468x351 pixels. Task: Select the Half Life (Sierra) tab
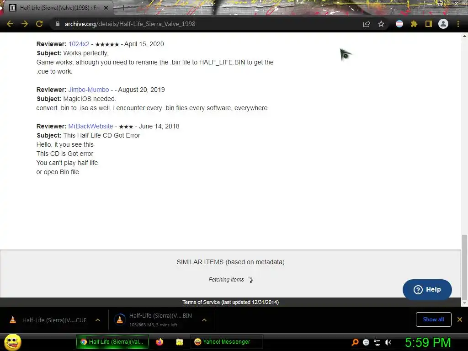point(58,8)
